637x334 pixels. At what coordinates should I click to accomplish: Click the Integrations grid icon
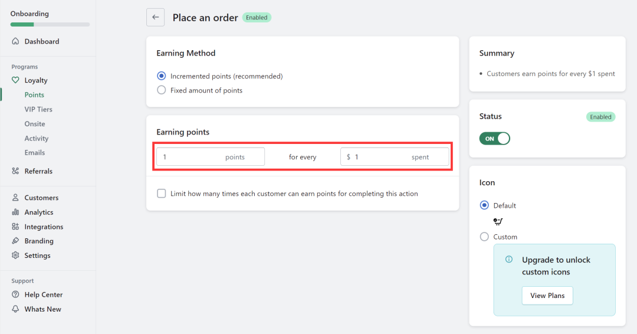[15, 227]
